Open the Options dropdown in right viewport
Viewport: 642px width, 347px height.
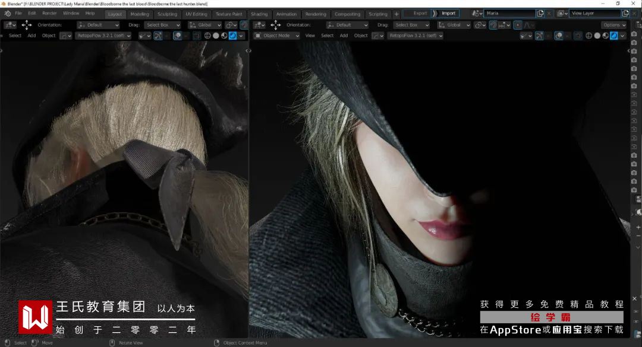point(613,25)
